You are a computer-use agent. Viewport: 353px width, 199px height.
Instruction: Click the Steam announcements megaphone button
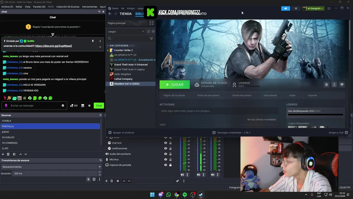pos(286,8)
